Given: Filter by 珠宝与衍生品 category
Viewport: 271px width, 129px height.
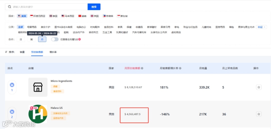Looking at the screenshot, I should (x=190, y=27).
